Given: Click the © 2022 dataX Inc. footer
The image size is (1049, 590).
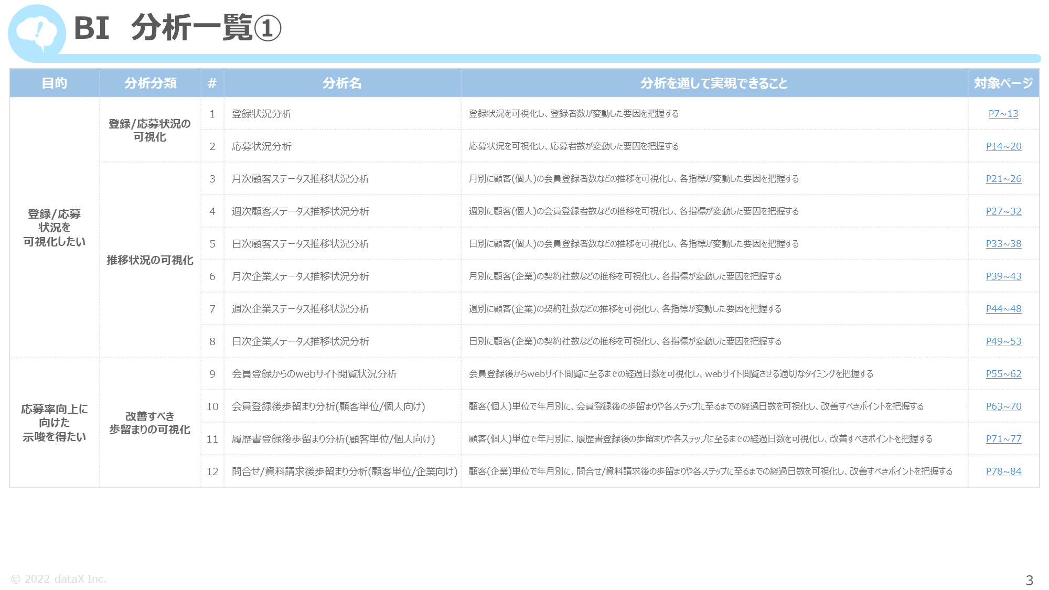Looking at the screenshot, I should 59,579.
